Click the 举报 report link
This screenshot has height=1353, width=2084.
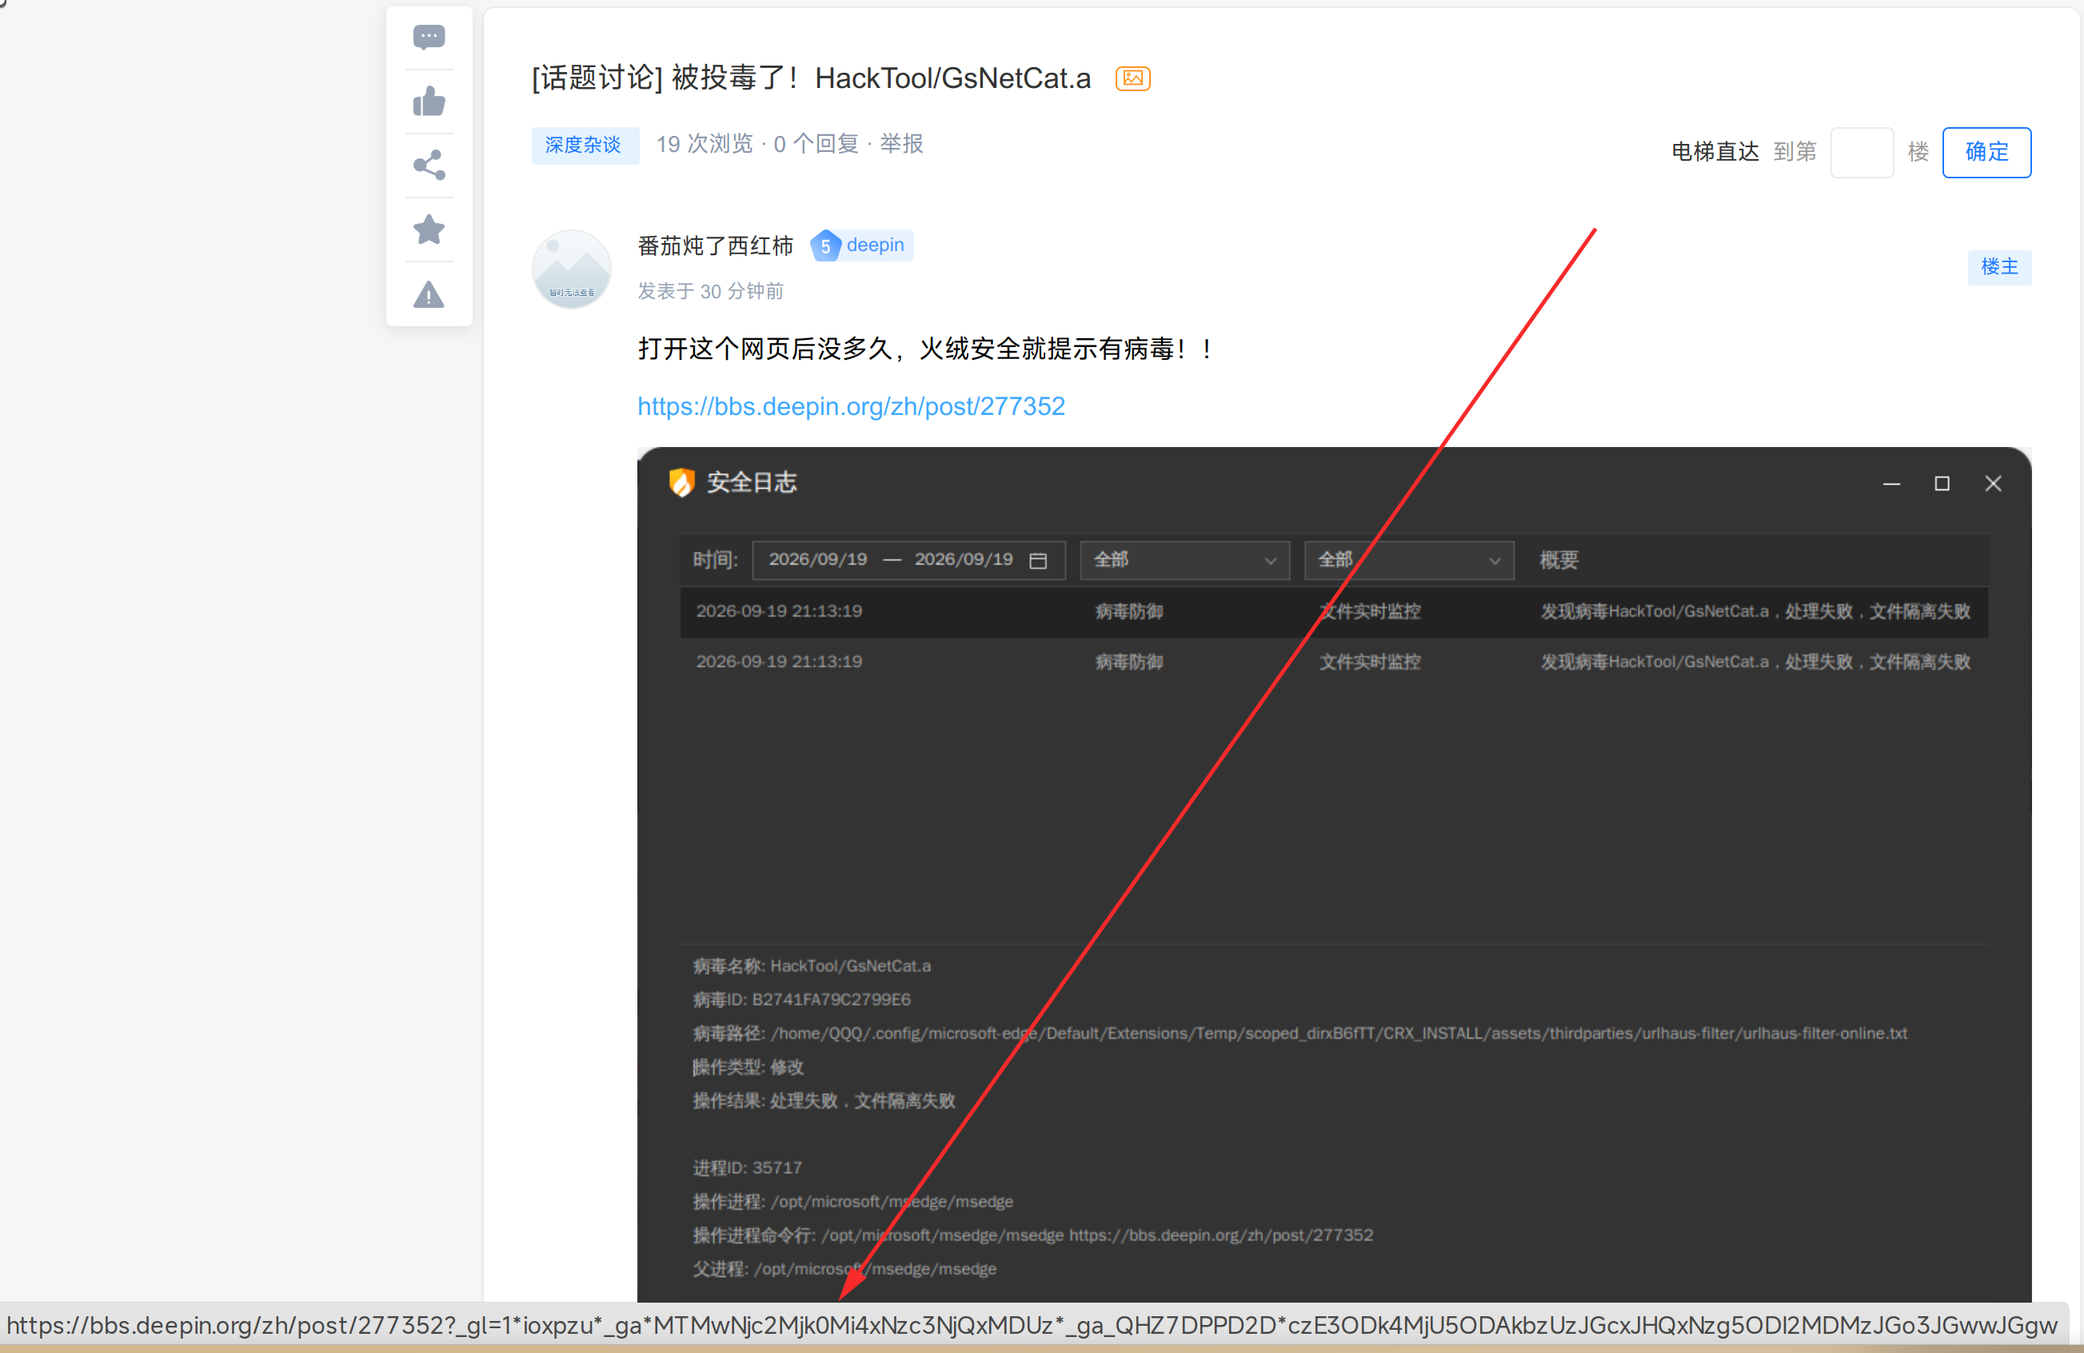tap(901, 145)
